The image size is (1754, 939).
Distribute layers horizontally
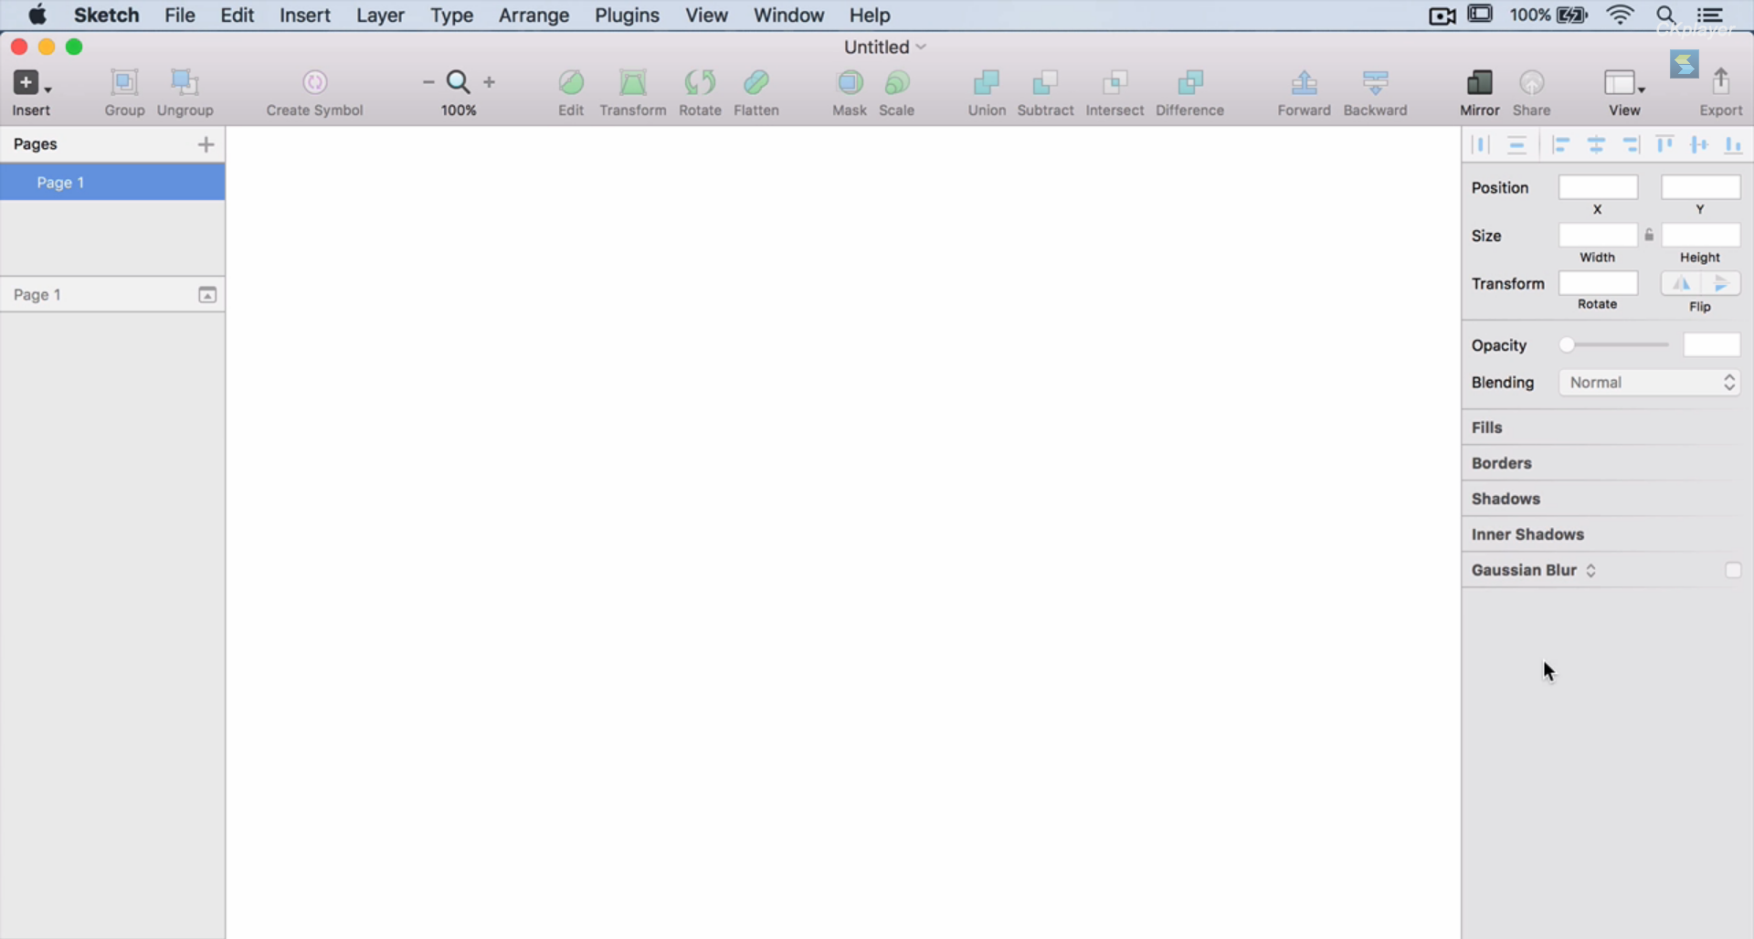(x=1481, y=144)
